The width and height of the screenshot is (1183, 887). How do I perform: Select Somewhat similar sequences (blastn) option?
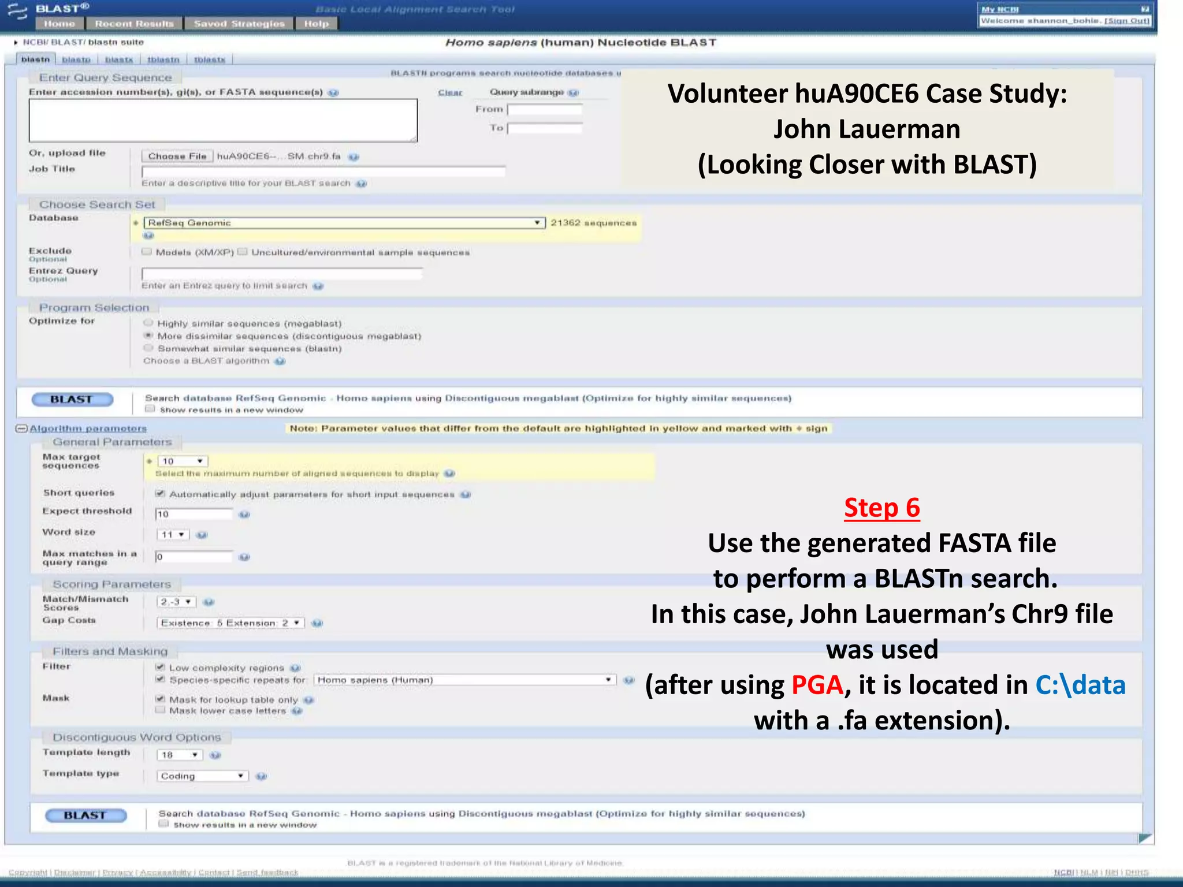pyautogui.click(x=148, y=348)
